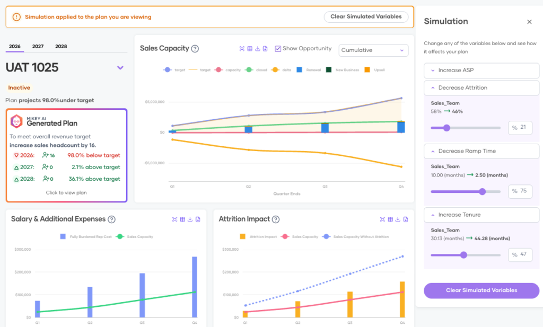This screenshot has width=543, height=327.
Task: Download the Sales Capacity chart
Action: click(x=258, y=49)
